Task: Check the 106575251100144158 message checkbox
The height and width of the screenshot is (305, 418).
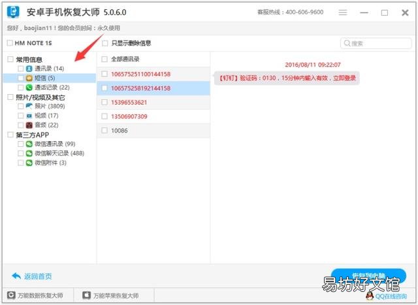Action: [104, 74]
